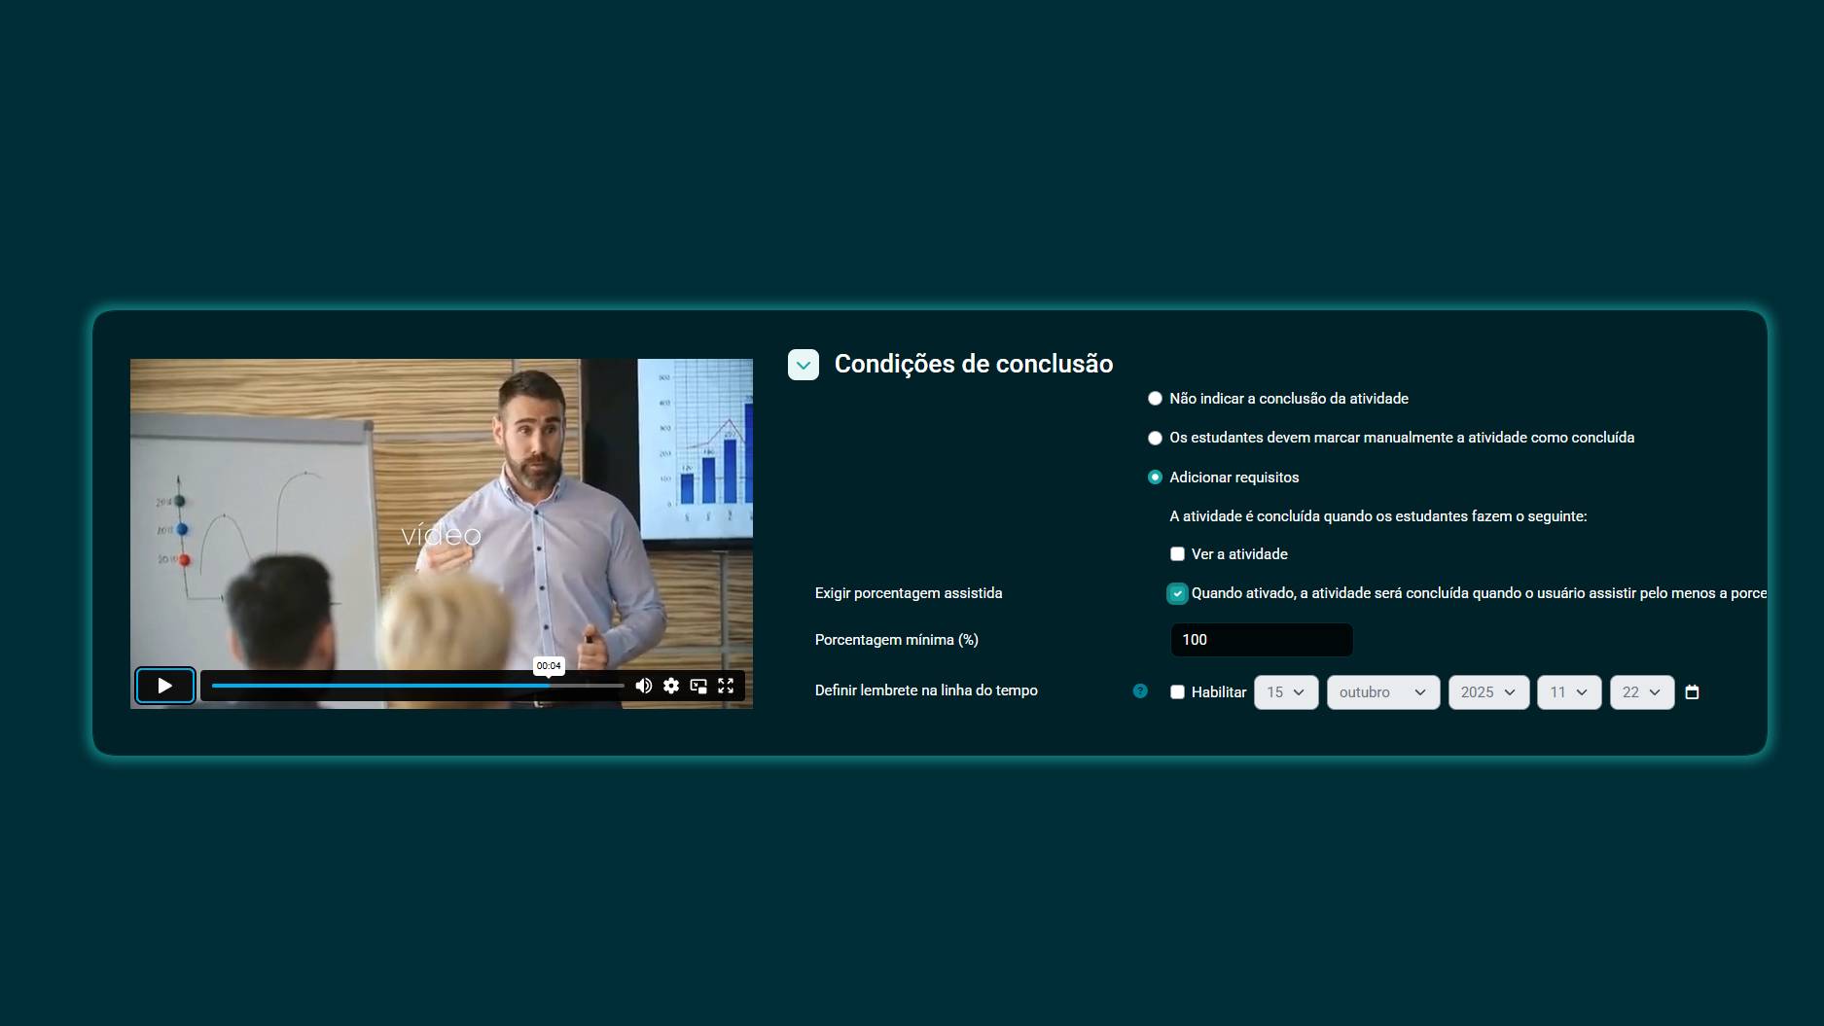This screenshot has width=1824, height=1026.
Task: Click the video progress bar
Action: click(x=417, y=686)
